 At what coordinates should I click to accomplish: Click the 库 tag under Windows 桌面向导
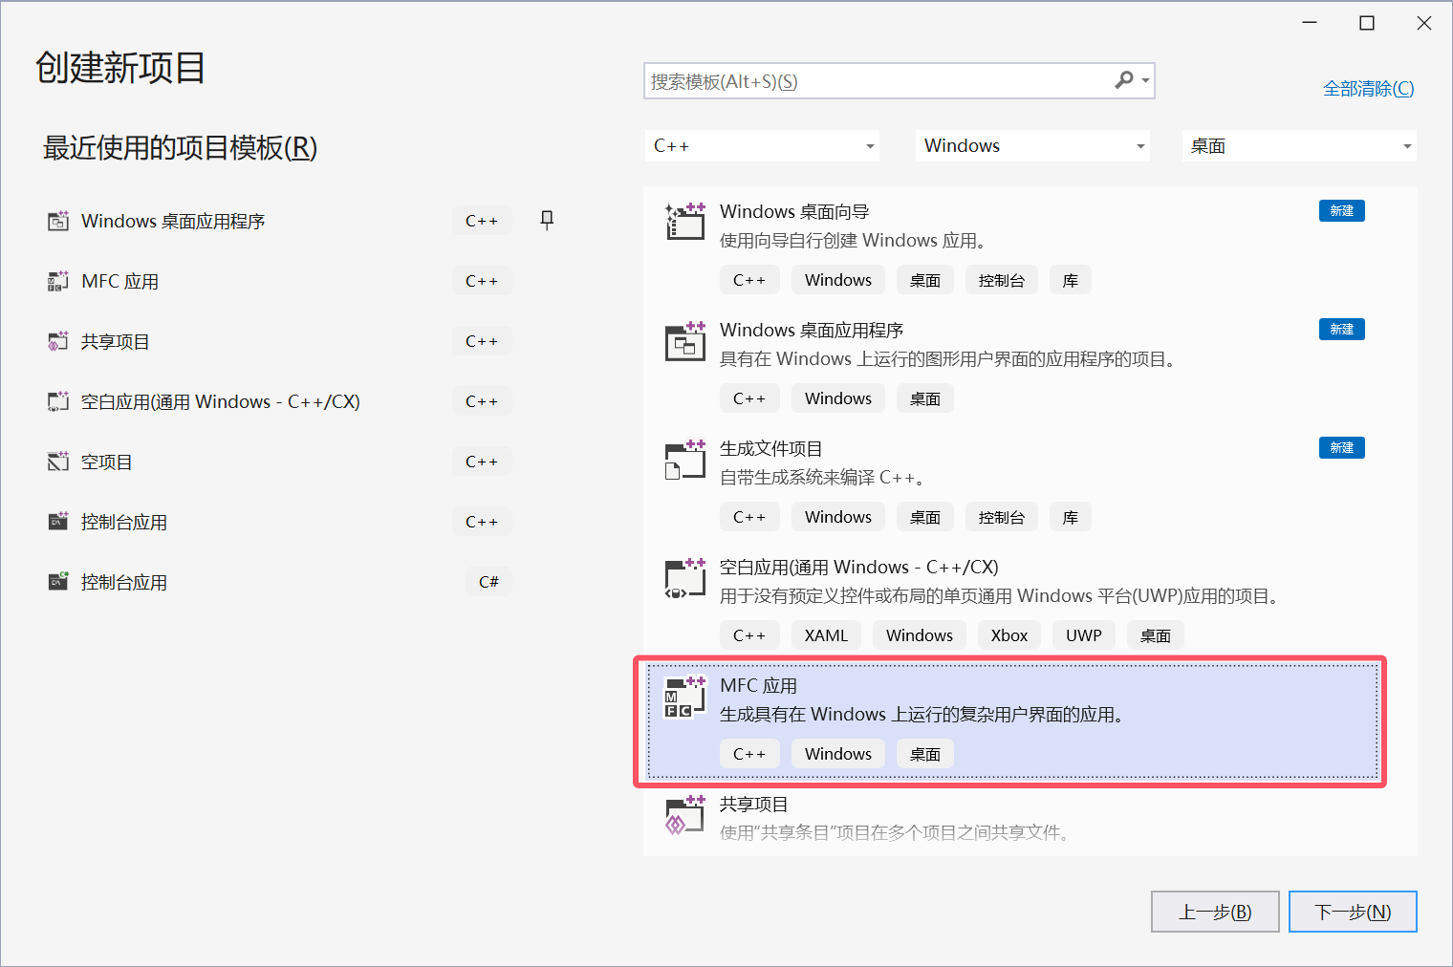coord(1071,280)
